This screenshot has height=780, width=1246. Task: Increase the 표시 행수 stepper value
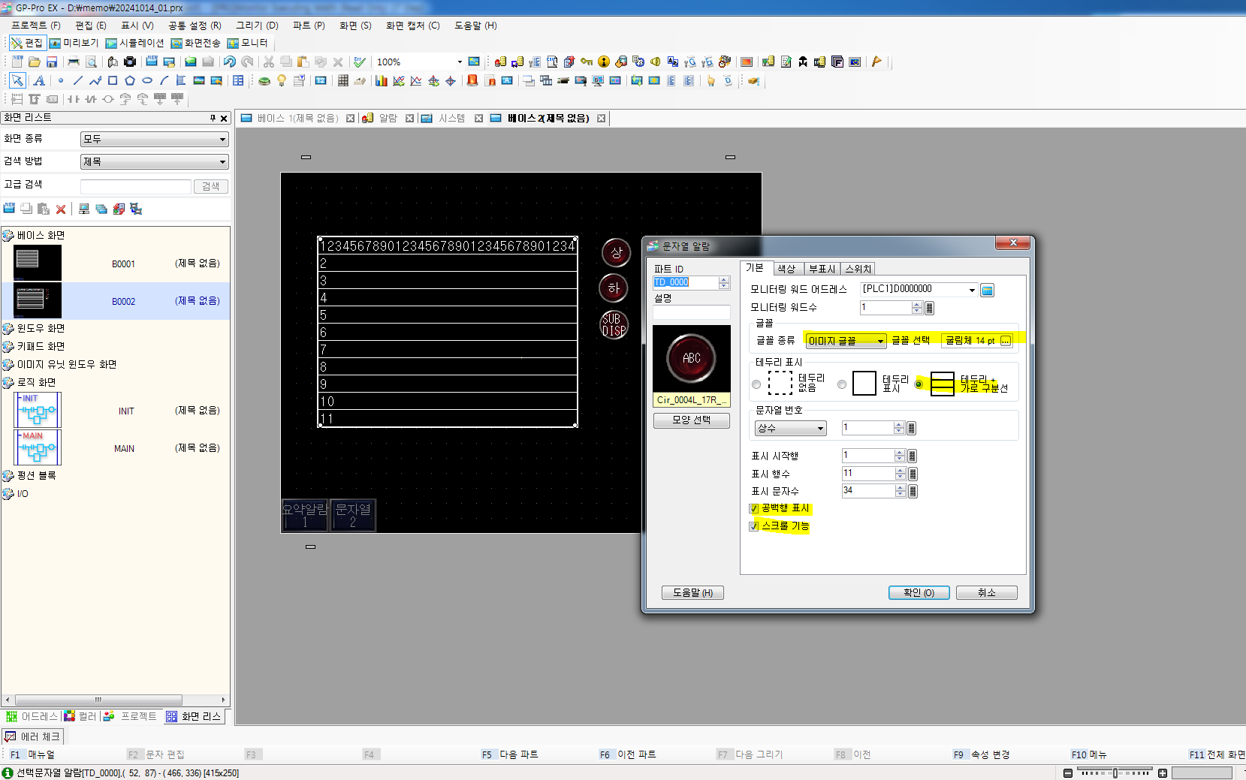point(900,471)
